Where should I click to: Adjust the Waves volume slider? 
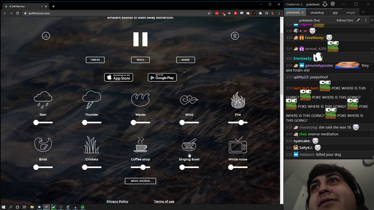140,123
